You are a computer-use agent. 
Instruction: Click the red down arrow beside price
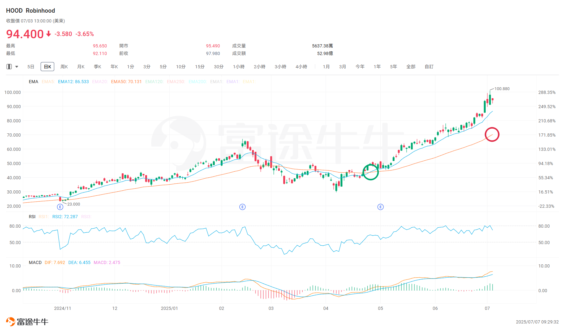(x=49, y=34)
